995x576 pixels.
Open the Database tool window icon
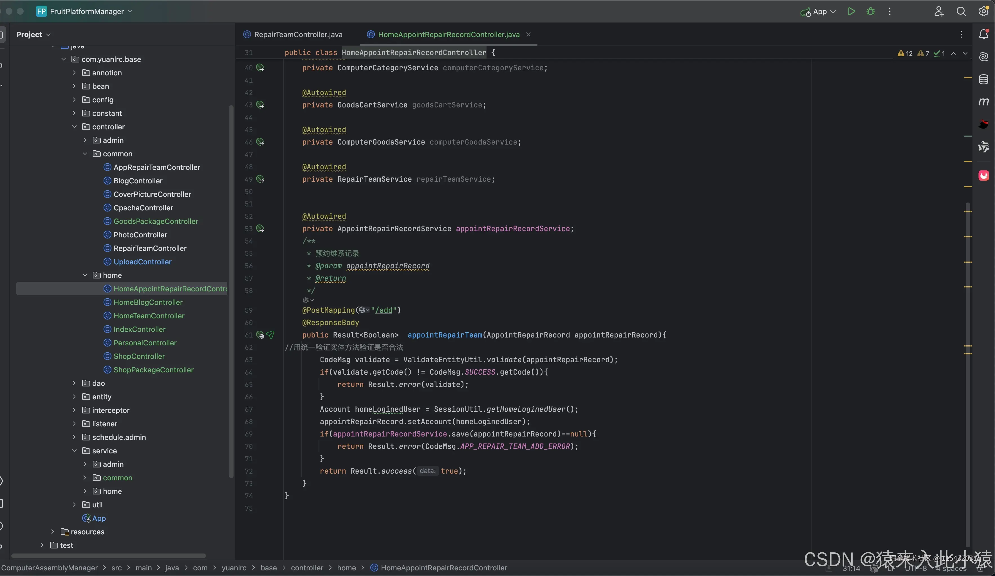983,79
